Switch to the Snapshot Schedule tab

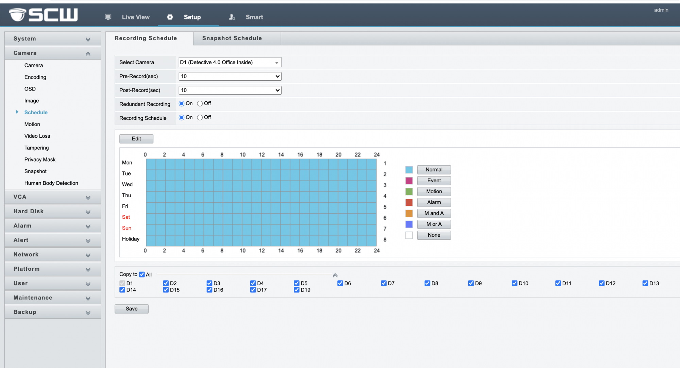[x=232, y=38]
